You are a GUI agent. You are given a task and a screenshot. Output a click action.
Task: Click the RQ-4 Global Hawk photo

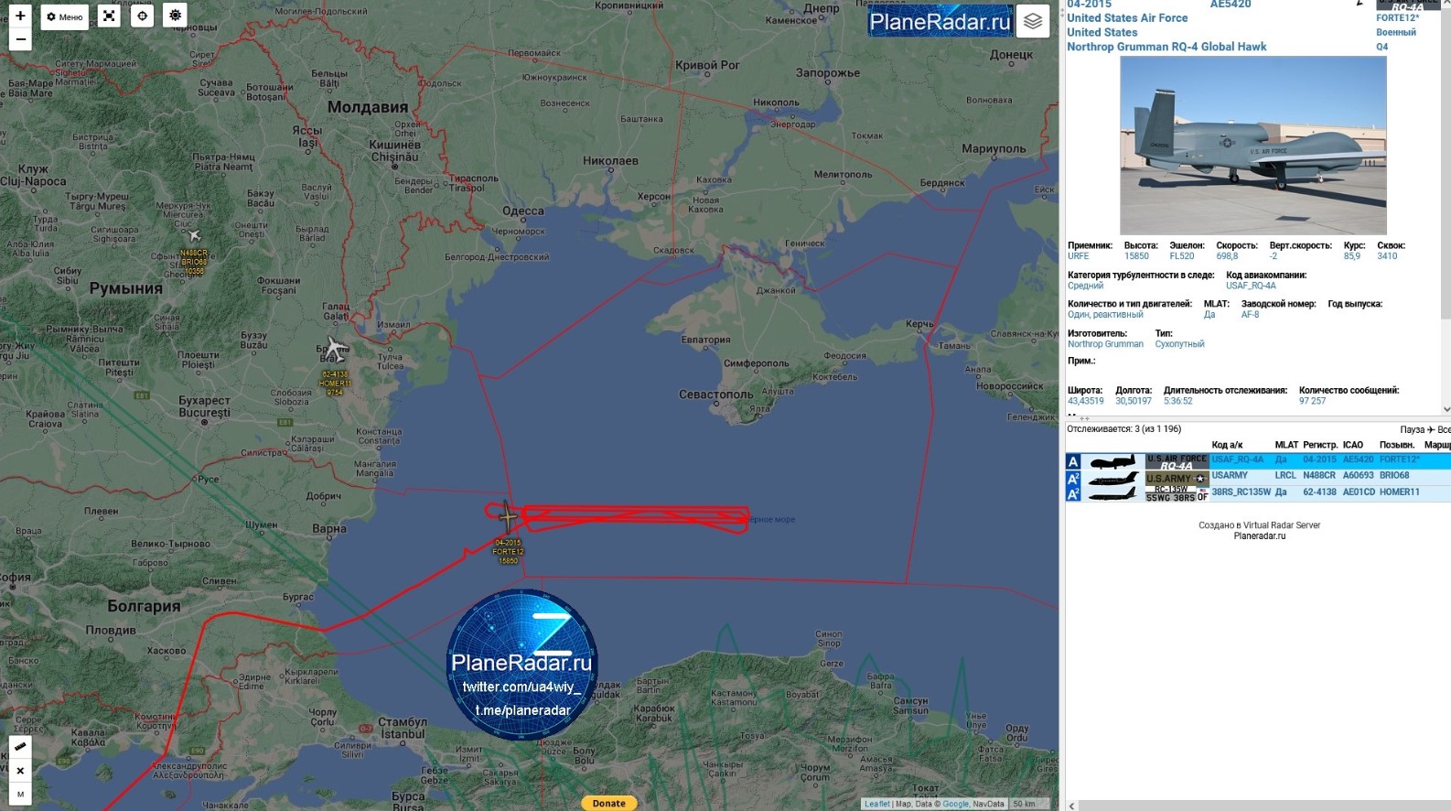click(x=1252, y=146)
